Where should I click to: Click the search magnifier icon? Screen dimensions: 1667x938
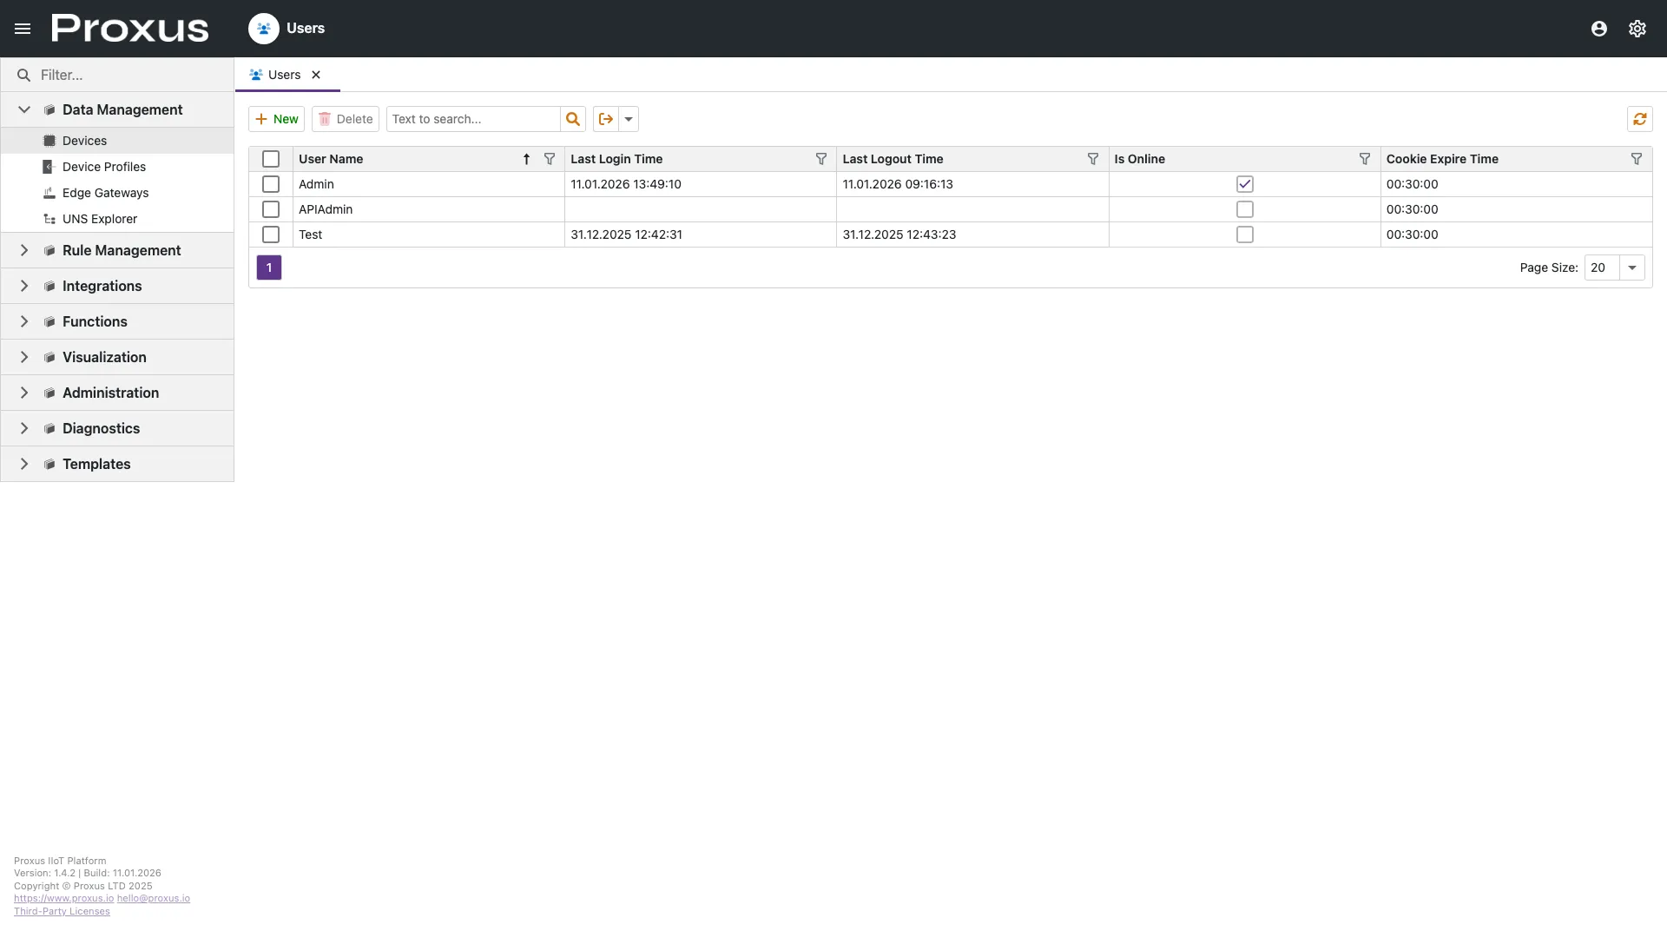(x=572, y=119)
